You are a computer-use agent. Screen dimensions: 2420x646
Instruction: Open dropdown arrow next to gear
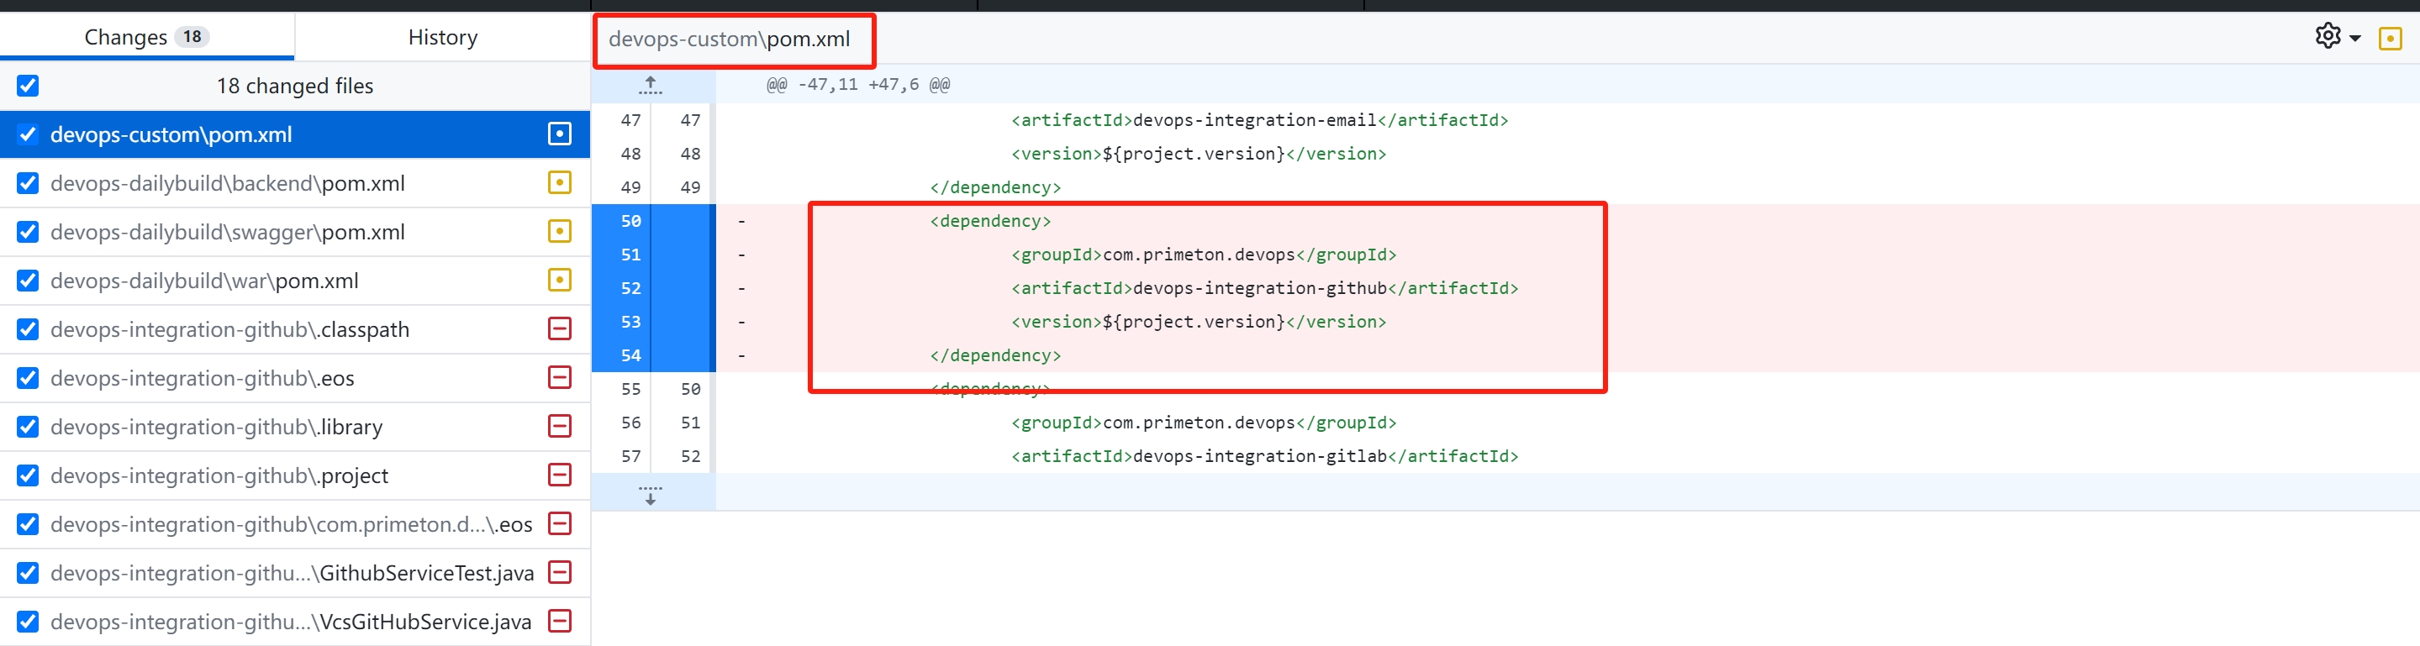point(2354,39)
